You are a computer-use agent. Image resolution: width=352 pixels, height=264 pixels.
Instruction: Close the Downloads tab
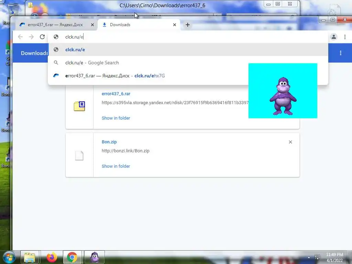click(175, 25)
